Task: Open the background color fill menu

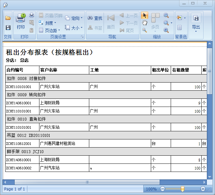Action: [x=181, y=18]
